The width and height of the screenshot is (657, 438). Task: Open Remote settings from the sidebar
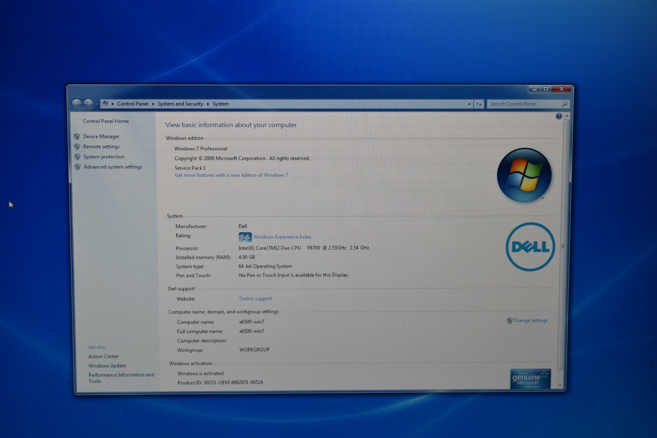coord(101,147)
